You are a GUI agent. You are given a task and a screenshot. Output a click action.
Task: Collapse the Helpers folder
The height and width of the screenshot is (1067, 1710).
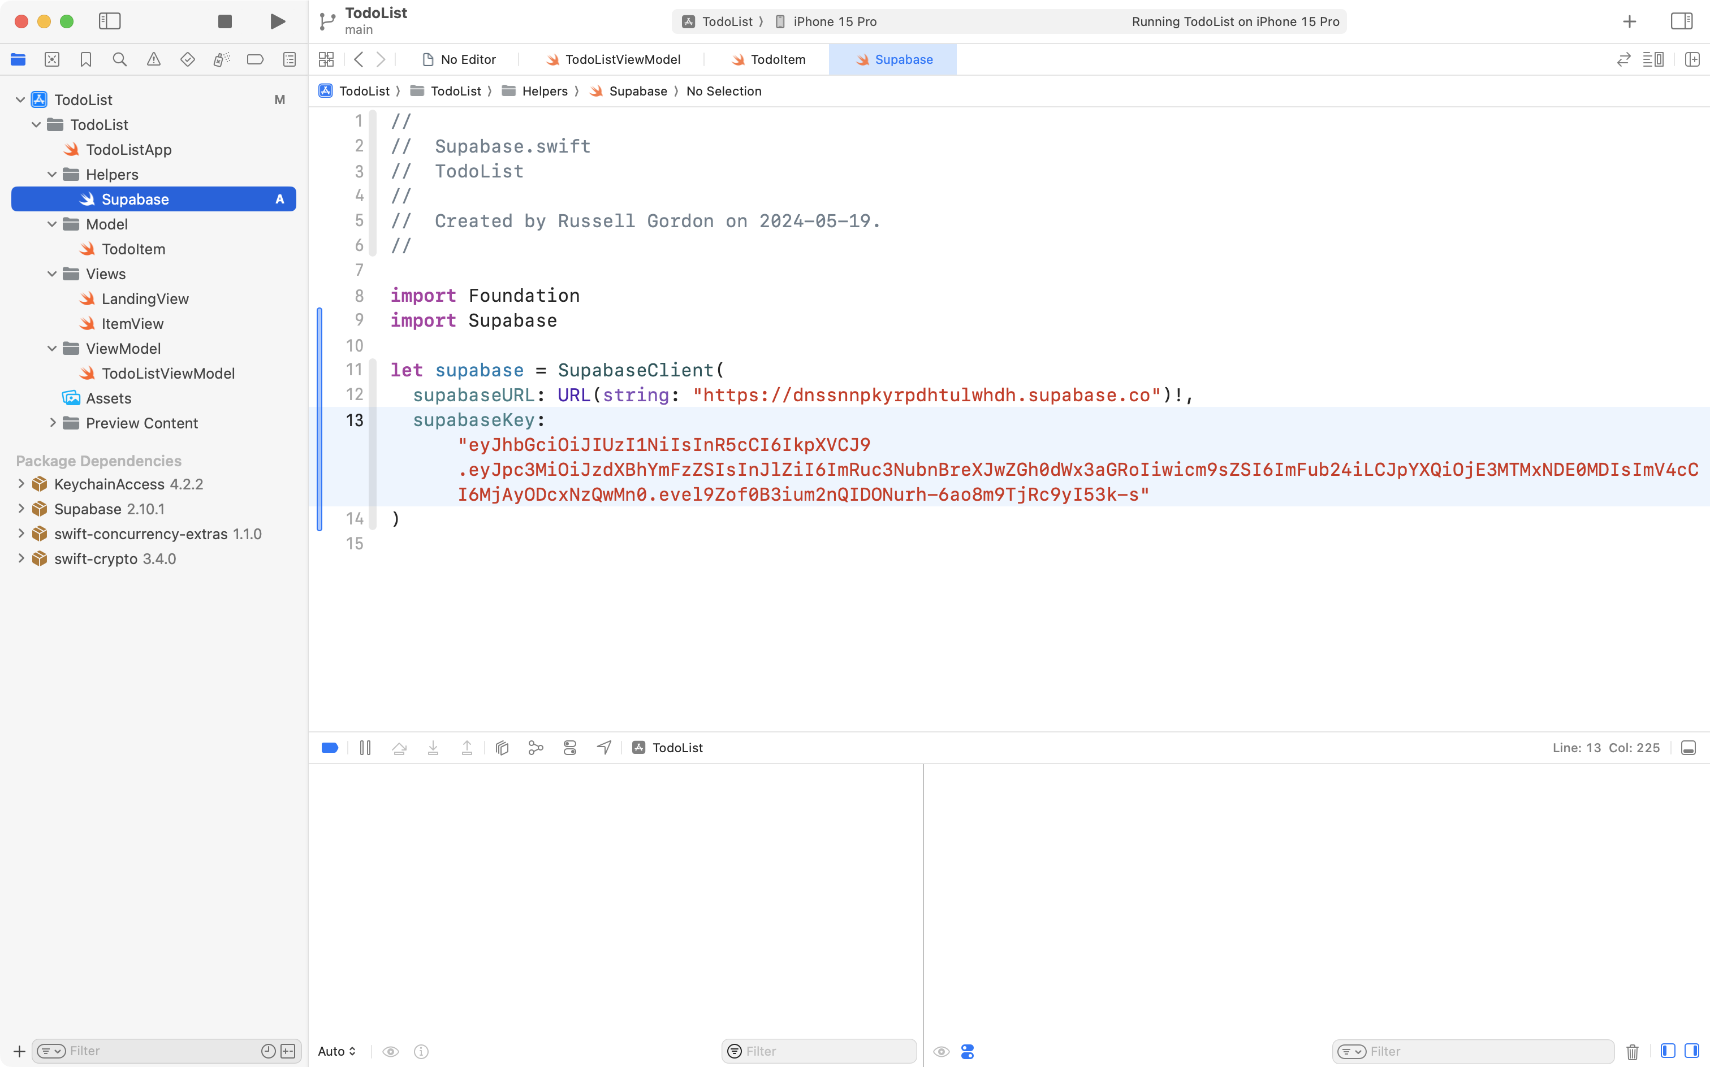pyautogui.click(x=51, y=174)
